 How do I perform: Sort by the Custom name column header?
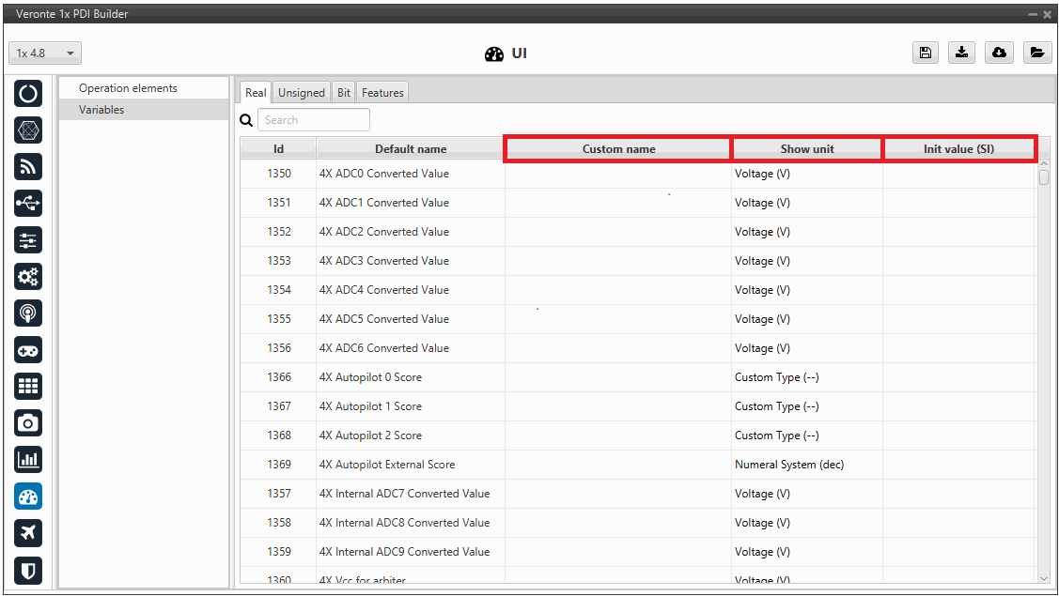click(x=618, y=148)
